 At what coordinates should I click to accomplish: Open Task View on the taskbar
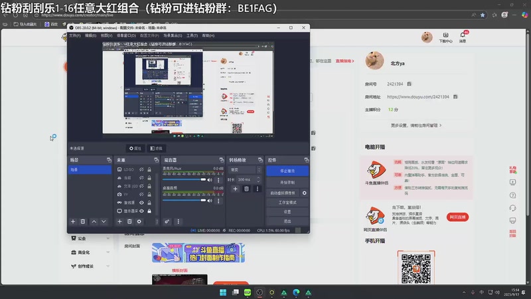click(x=235, y=292)
